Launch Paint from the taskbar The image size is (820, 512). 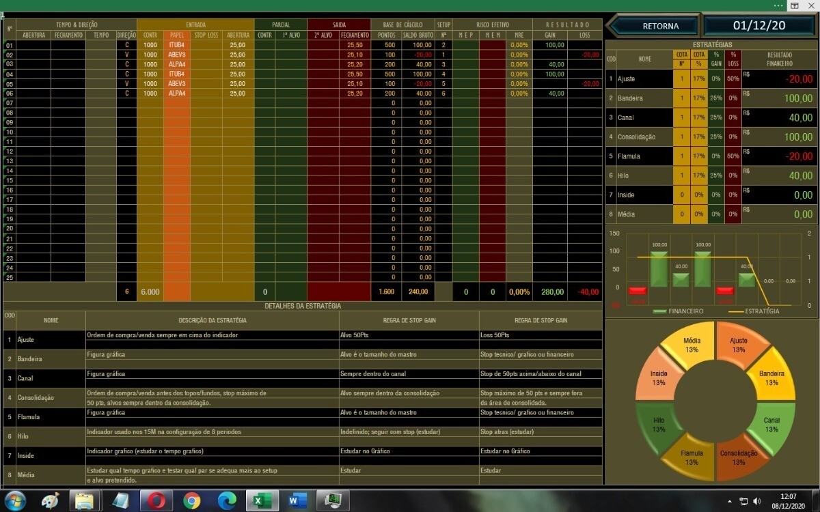pyautogui.click(x=50, y=500)
